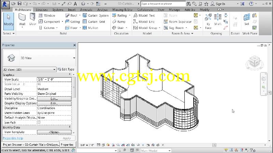
Task: Switch to the Project Browser panel tab
Action: 31,144
